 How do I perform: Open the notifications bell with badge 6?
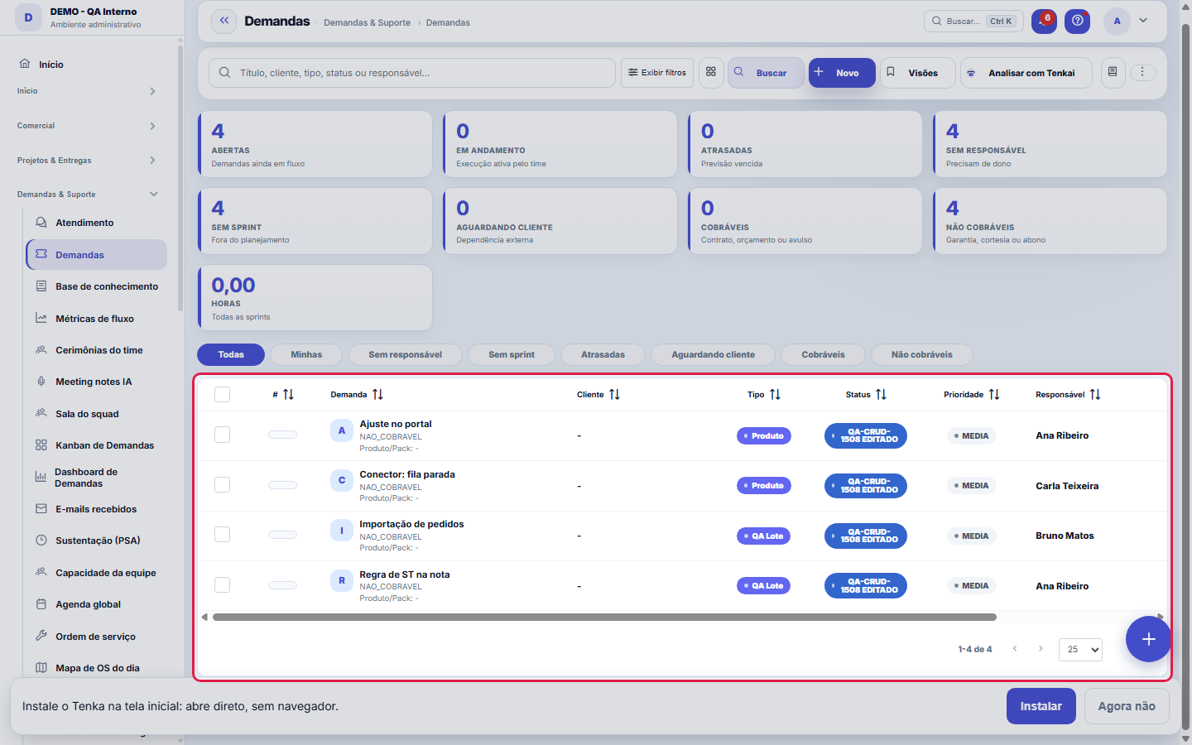1044,22
